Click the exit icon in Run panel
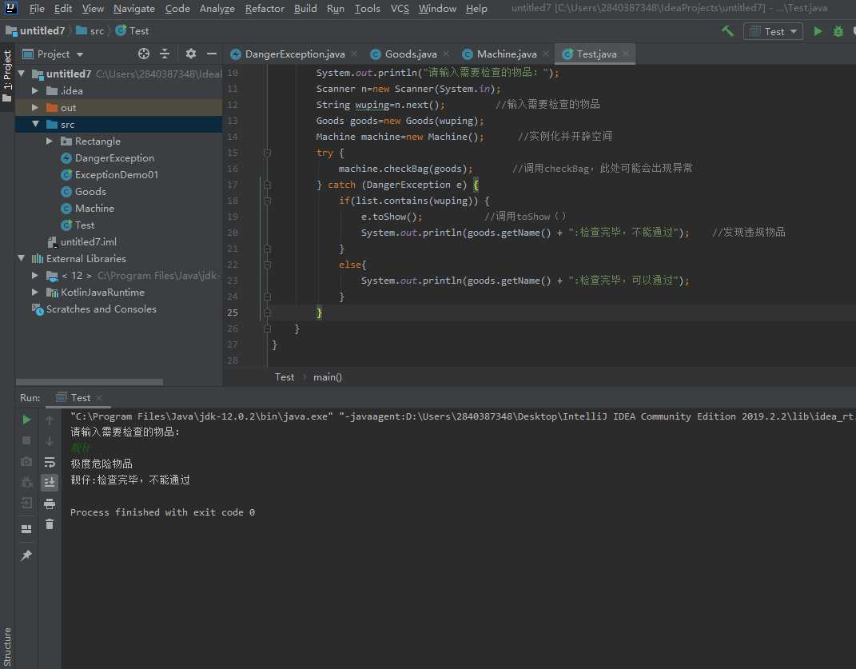 coord(26,503)
